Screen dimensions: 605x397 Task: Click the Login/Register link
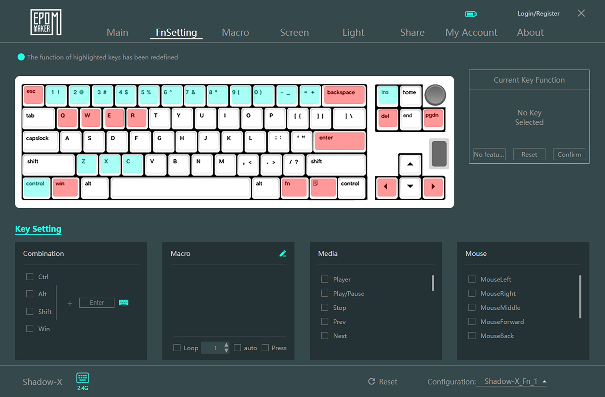(538, 14)
